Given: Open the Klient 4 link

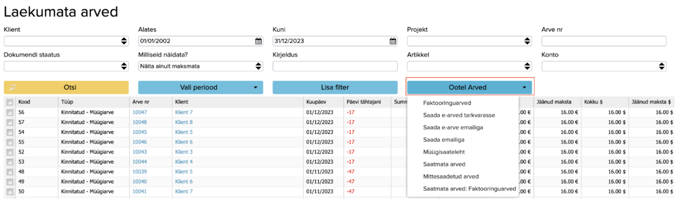Looking at the screenshot, I should tap(184, 162).
